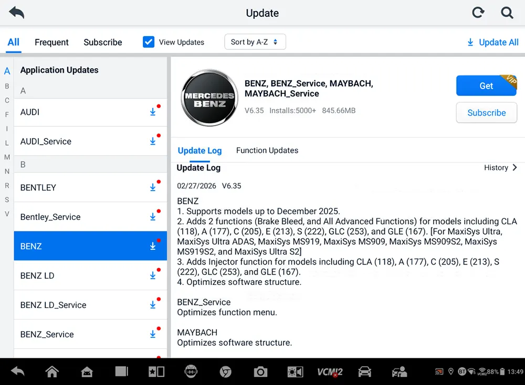The image size is (525, 385).
Task: Tap the system back arrow in bottom bar
Action: click(18, 371)
